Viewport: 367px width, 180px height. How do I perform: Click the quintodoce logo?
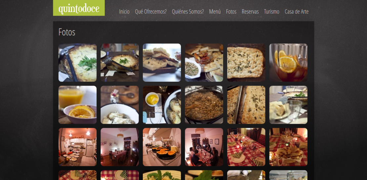click(79, 8)
